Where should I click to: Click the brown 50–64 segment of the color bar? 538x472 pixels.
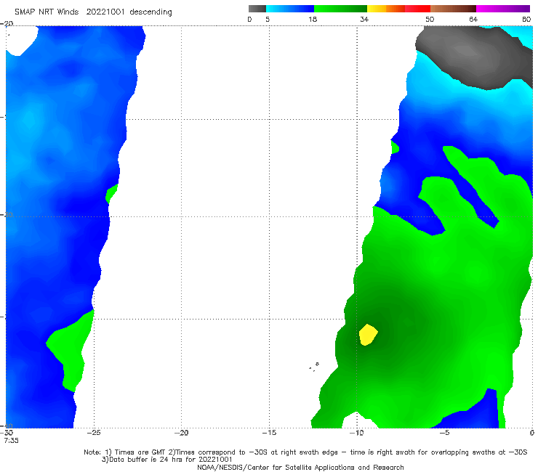point(453,9)
